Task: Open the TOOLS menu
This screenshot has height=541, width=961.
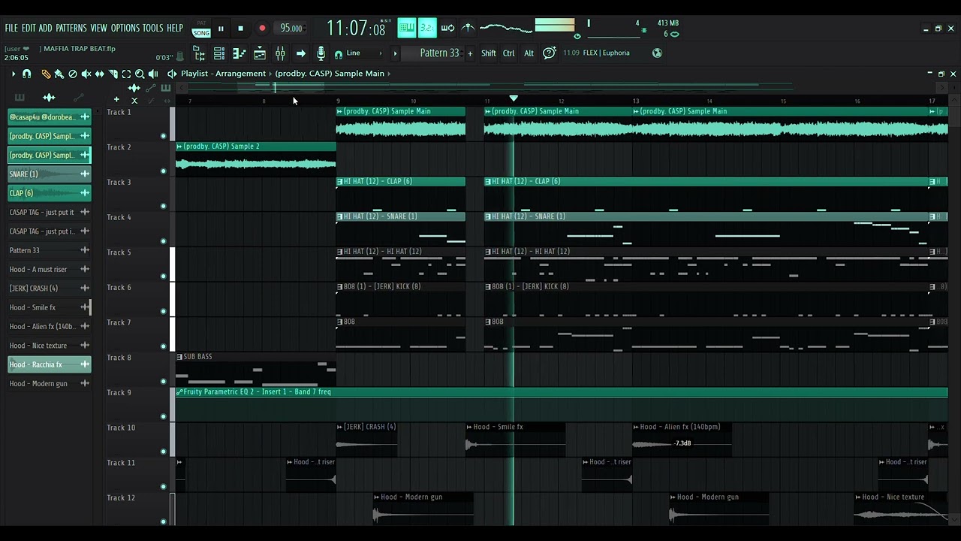Action: [x=152, y=28]
